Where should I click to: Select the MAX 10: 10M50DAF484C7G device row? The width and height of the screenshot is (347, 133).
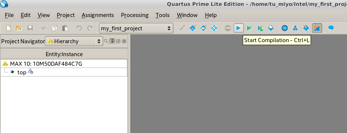click(64, 64)
